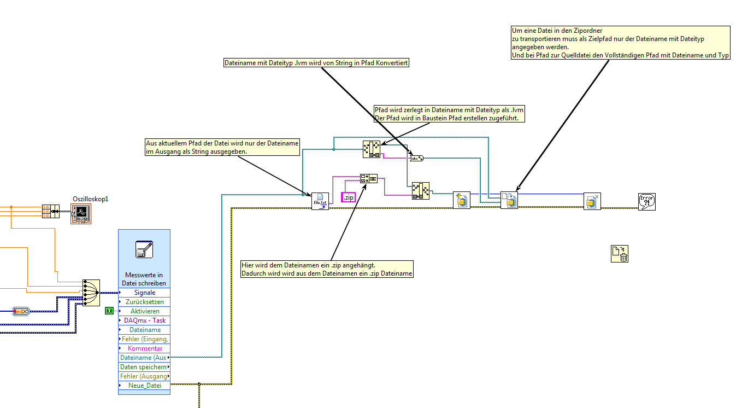This screenshot has width=742, height=408.
Task: Click the Kommentar input row
Action: coord(144,348)
